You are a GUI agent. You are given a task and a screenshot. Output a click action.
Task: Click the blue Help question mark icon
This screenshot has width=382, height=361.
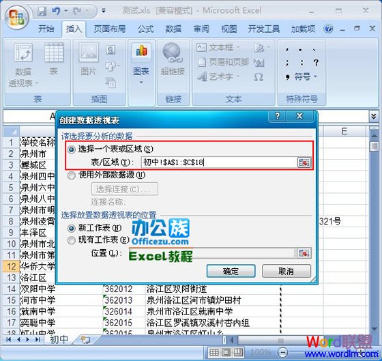point(328,29)
